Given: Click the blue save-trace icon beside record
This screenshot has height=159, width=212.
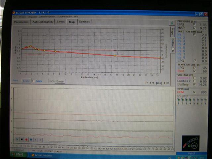Looking at the screenshot, I should click(31, 139).
